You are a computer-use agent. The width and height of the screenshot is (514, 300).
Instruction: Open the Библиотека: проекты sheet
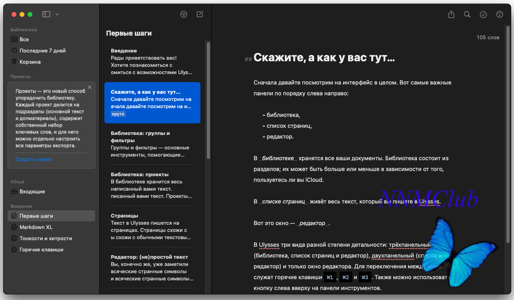pos(152,185)
